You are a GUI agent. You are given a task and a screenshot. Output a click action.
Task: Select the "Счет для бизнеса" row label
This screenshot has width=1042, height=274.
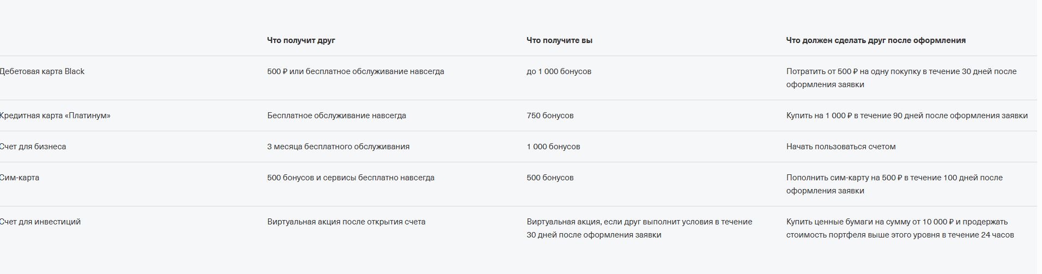33,147
